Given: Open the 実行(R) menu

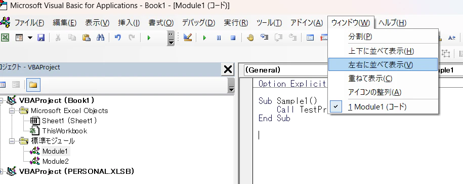Looking at the screenshot, I should pos(236,23).
